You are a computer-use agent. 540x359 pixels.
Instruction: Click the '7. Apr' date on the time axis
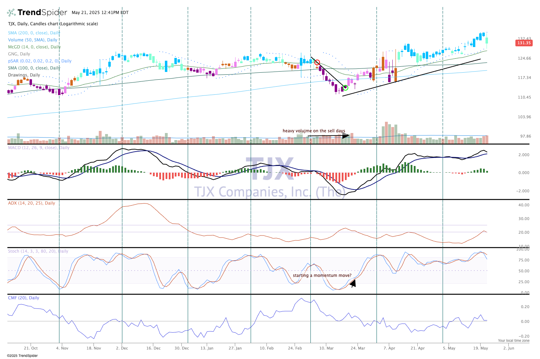389,348
